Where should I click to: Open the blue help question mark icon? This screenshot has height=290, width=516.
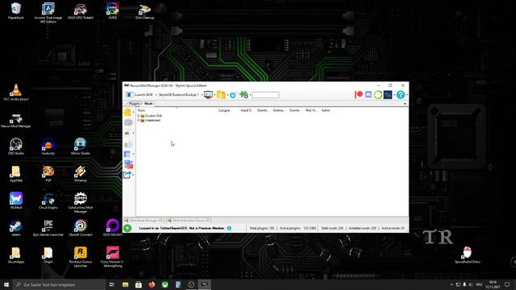401,95
